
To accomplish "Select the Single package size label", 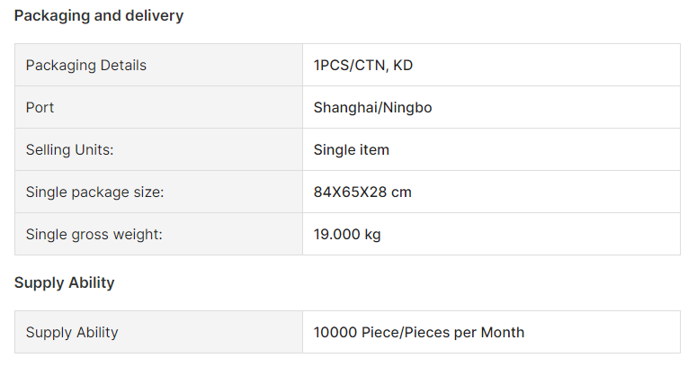I will 94,192.
